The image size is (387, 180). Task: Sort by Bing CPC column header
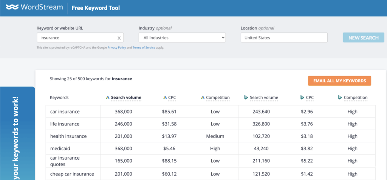click(x=310, y=98)
